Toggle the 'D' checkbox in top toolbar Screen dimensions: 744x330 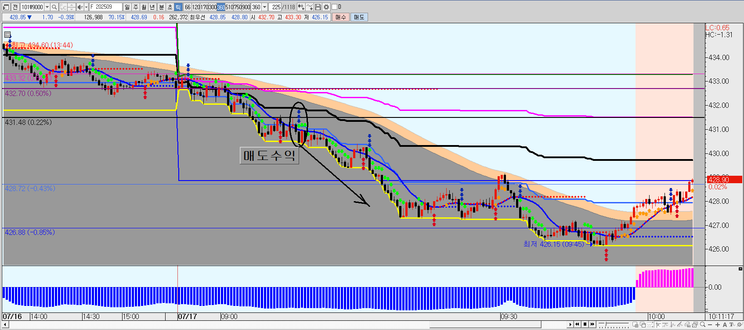tap(335, 7)
